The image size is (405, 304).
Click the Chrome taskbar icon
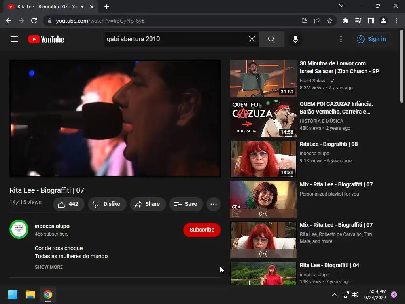[x=48, y=294]
